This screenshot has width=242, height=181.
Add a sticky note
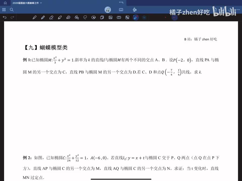102,17
